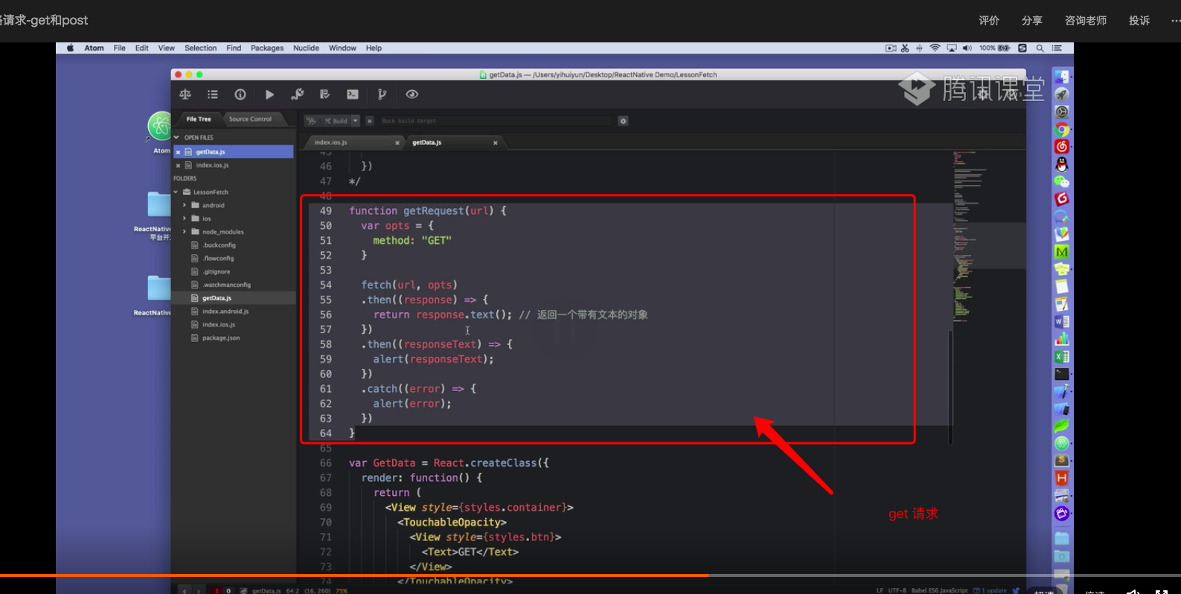Click line number 54 in the gutter
The width and height of the screenshot is (1181, 594).
pos(326,285)
